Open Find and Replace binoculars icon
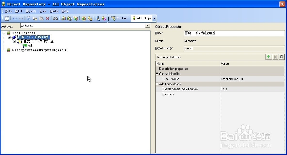The height and width of the screenshot is (155, 287). point(55,18)
